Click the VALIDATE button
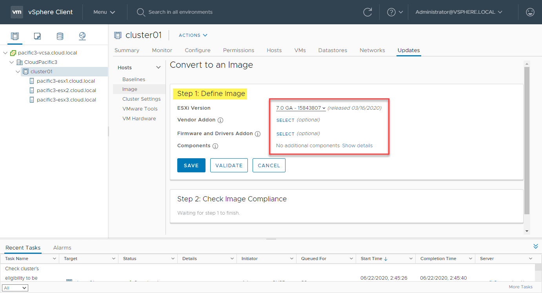Screen dimensions: 542x293 tap(229, 165)
